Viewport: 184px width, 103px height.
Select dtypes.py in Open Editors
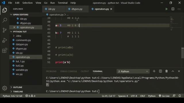click(26, 23)
